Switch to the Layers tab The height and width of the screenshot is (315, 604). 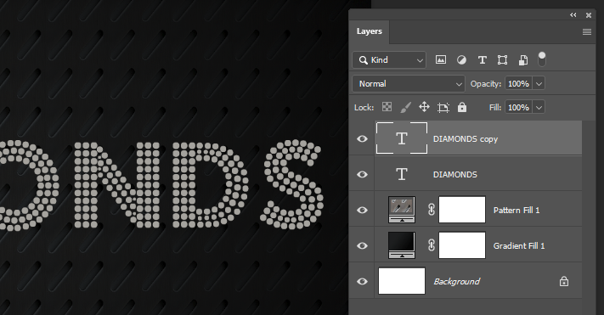pos(369,31)
